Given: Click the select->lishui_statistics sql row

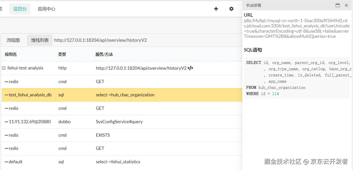Looking at the screenshot, I should pyautogui.click(x=118, y=162).
